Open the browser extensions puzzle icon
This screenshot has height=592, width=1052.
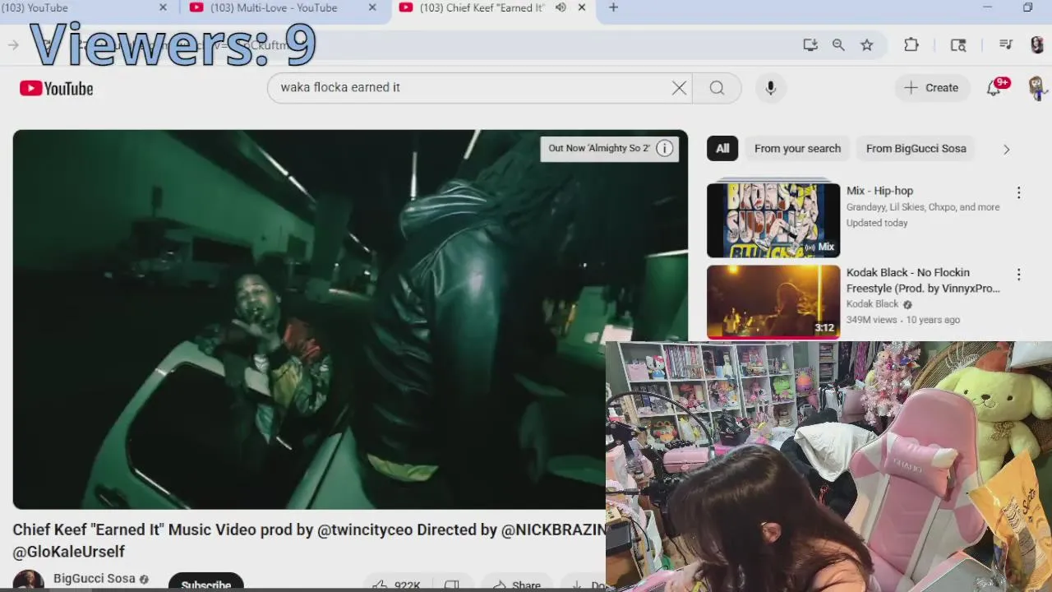point(911,45)
